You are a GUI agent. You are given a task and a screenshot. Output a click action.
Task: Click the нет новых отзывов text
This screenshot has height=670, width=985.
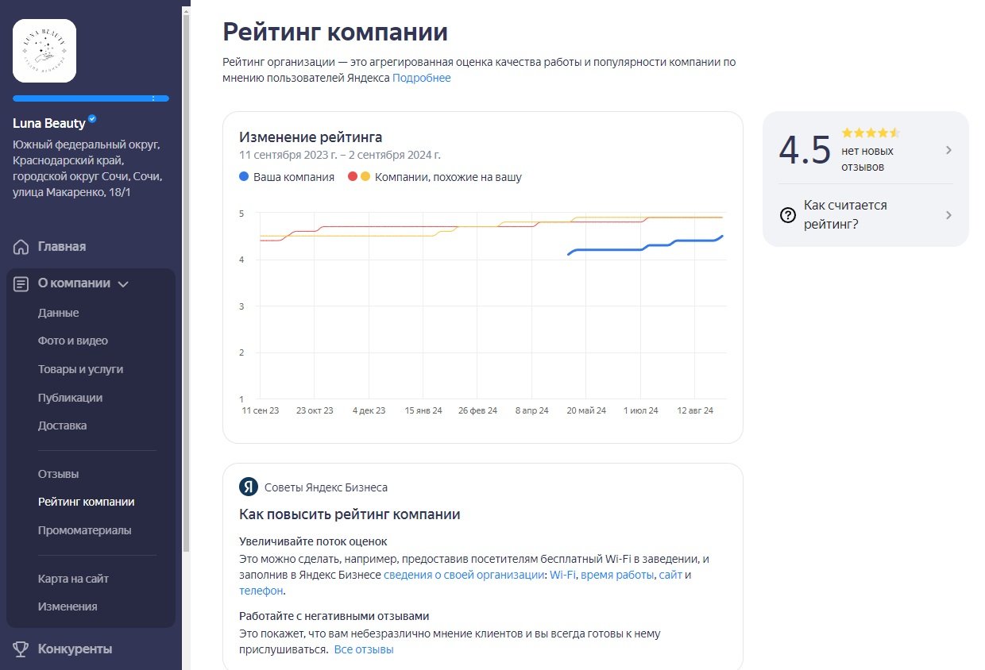pyautogui.click(x=867, y=159)
